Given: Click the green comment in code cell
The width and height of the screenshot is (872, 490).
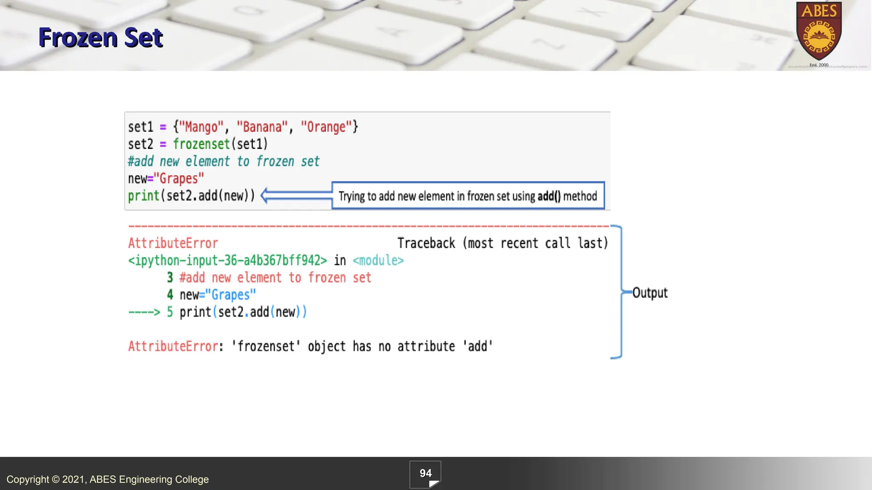Looking at the screenshot, I should [224, 162].
